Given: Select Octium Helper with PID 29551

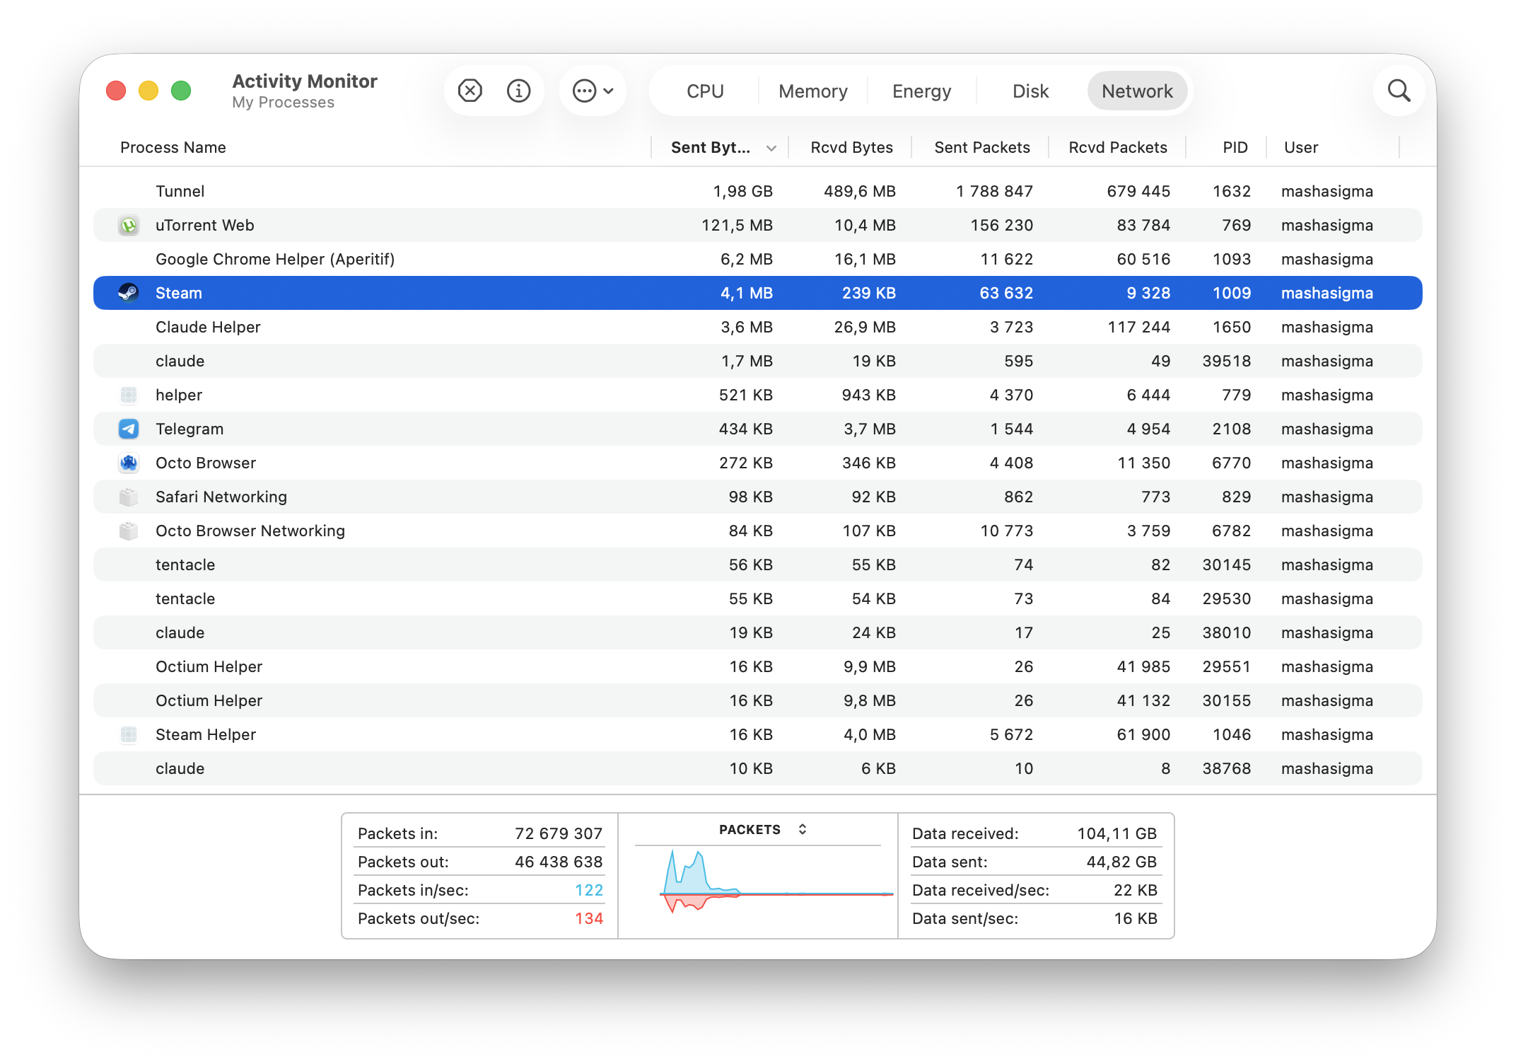Looking at the screenshot, I should coord(758,666).
